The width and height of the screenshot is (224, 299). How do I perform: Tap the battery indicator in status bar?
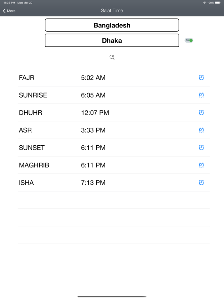click(x=218, y=3)
